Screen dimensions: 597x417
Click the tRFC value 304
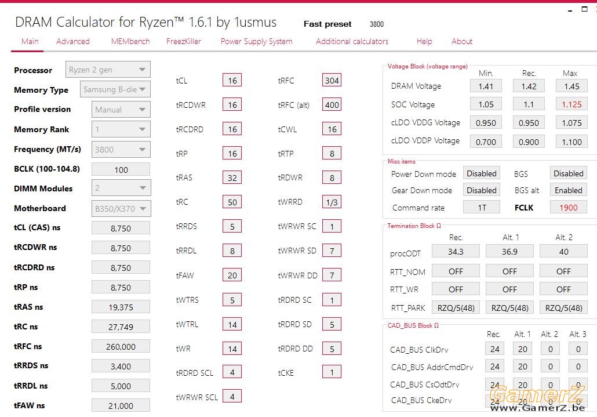click(x=332, y=81)
